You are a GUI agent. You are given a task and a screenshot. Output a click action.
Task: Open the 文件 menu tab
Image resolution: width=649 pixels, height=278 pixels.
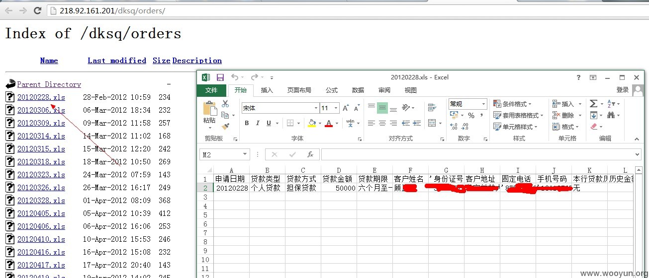point(211,90)
